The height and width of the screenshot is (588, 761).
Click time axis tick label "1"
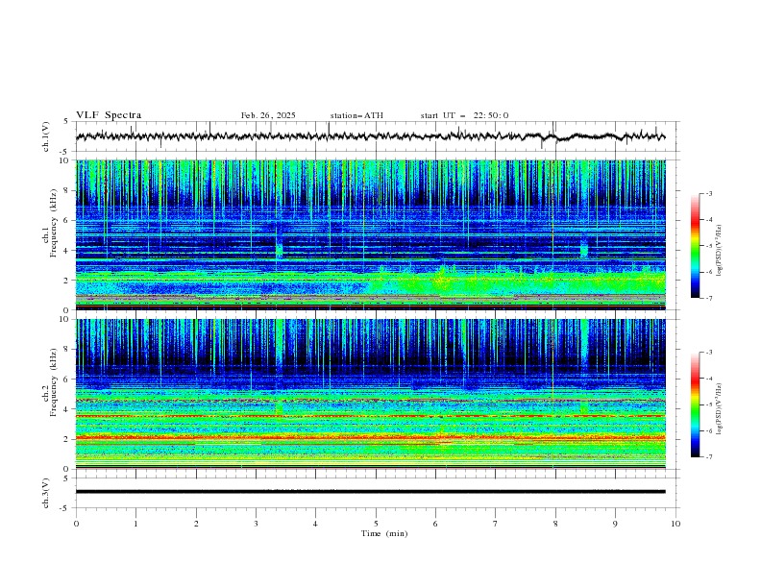tap(135, 524)
